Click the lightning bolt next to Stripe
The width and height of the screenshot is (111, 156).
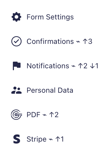pyautogui.click(x=51, y=139)
